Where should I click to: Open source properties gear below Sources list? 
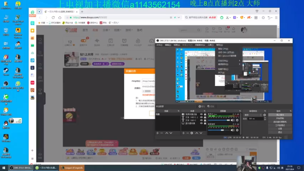click(x=192, y=133)
